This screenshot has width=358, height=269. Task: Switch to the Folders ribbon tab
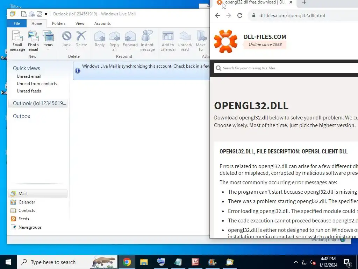coord(59,23)
